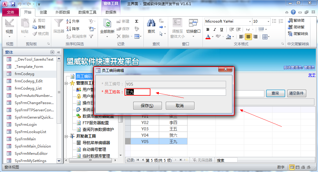Align text left
318x172 pixels.
point(241,37)
